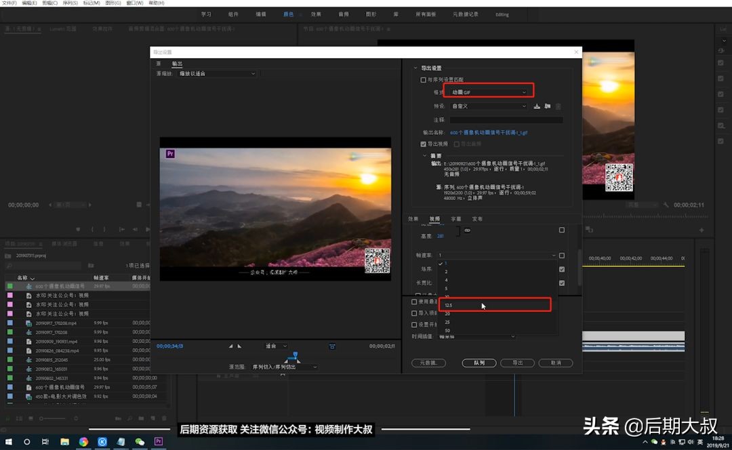
Task: Open the 格式 format dropdown showing 动画 GIF
Action: coord(489,92)
